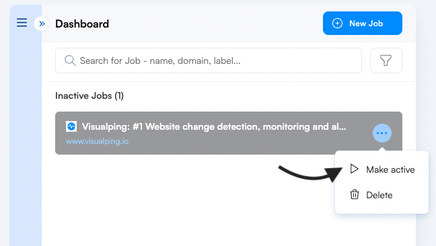Click the play triangle icon beside Make active
Viewport: 436px width, 246px height.
click(354, 169)
